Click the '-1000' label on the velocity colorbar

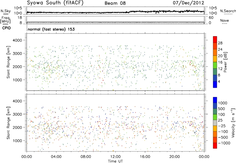[224, 143]
